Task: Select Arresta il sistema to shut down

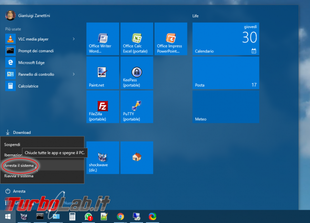Action: click(x=42, y=165)
